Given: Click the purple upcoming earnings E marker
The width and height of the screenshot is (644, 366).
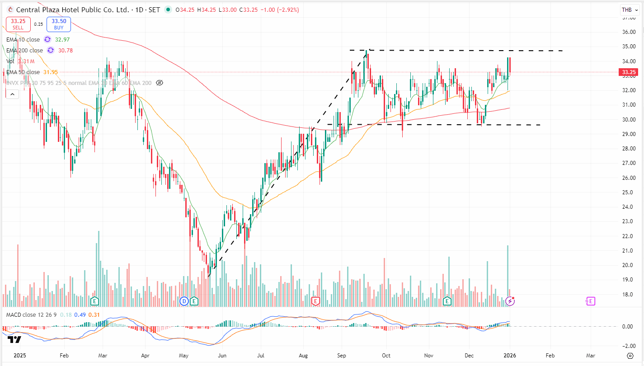Looking at the screenshot, I should (590, 301).
